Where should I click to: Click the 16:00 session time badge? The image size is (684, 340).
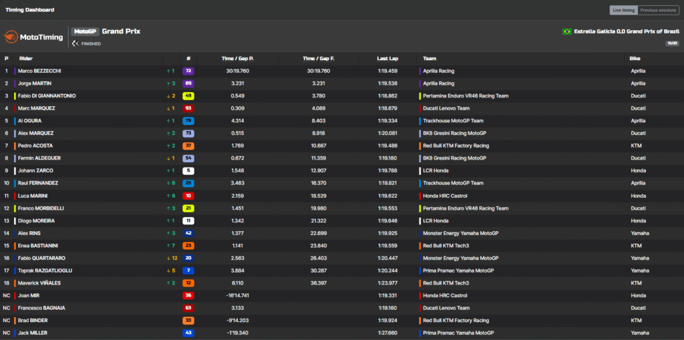coord(671,43)
